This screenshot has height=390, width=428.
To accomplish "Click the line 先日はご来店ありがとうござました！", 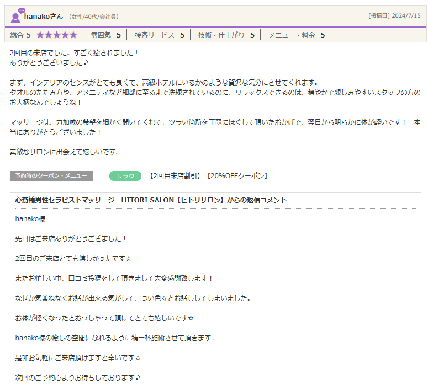I will click(71, 239).
